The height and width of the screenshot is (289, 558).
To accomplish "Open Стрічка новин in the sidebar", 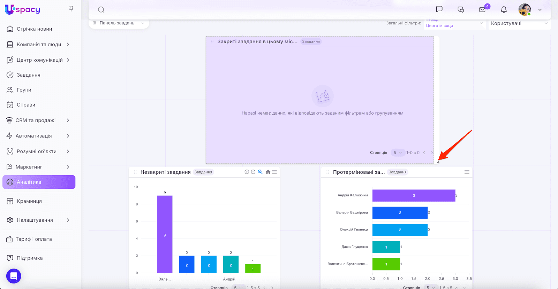I will [34, 29].
